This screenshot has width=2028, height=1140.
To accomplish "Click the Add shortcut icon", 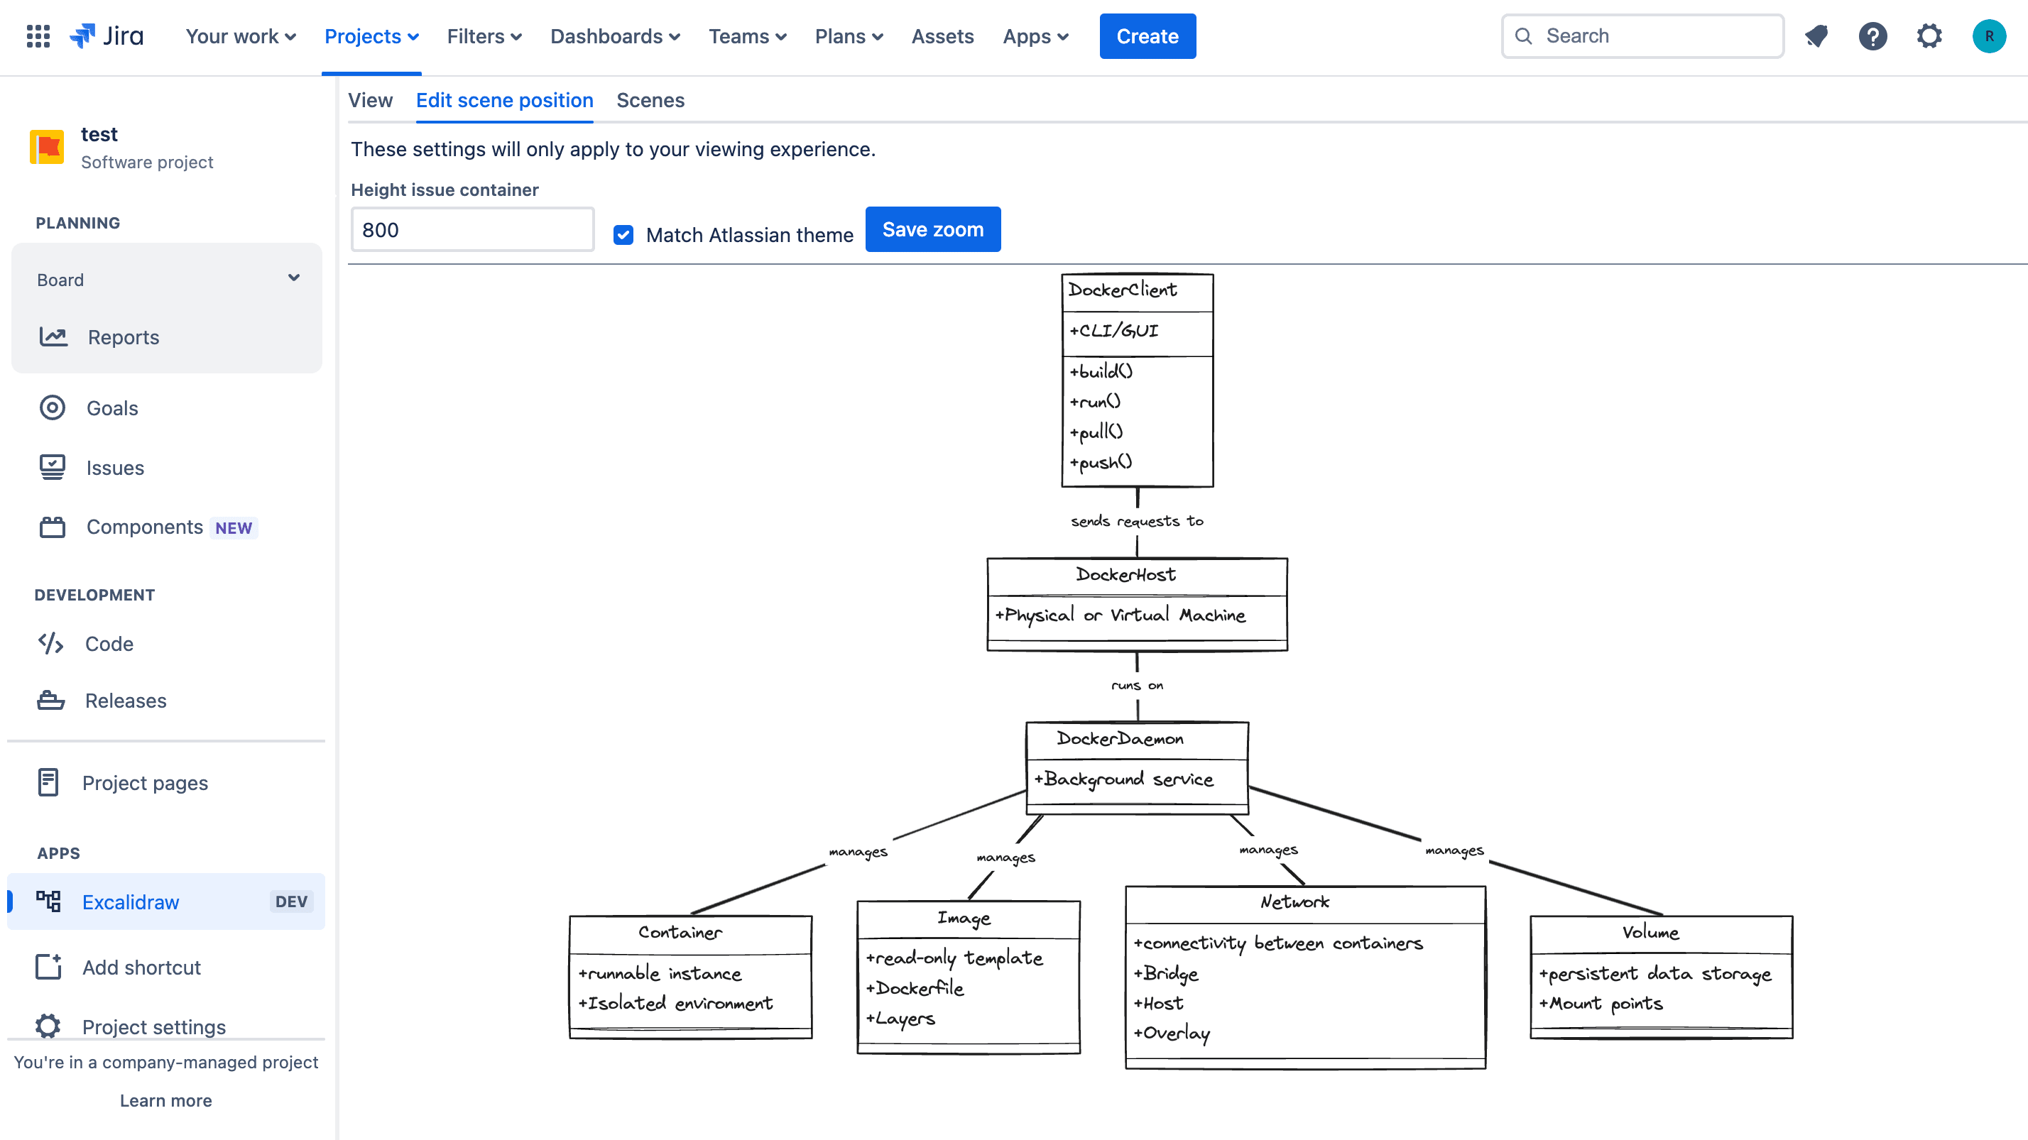I will tap(48, 967).
